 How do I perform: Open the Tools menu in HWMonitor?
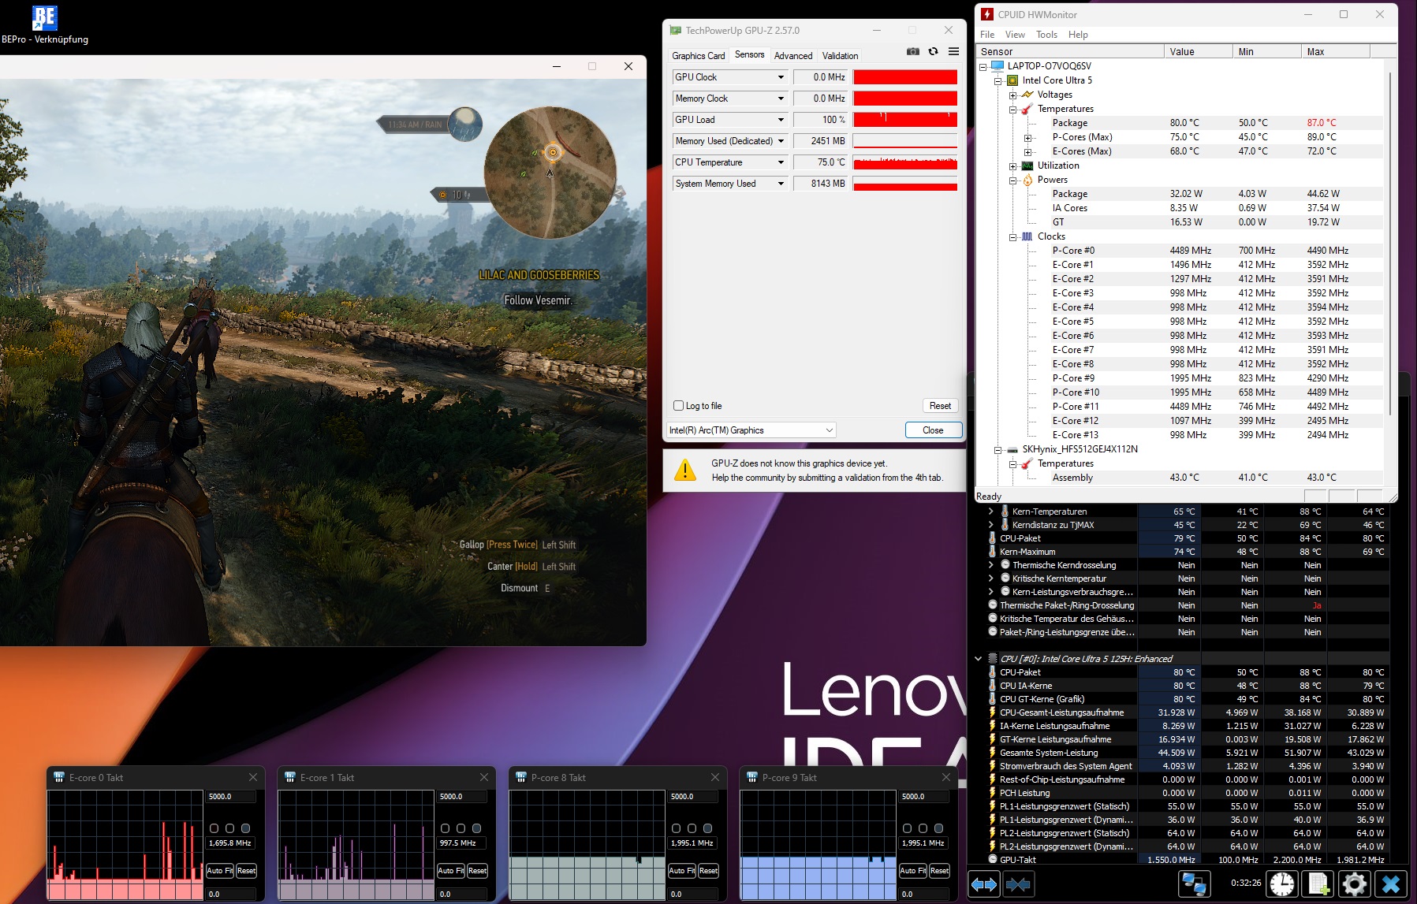[x=1046, y=35]
